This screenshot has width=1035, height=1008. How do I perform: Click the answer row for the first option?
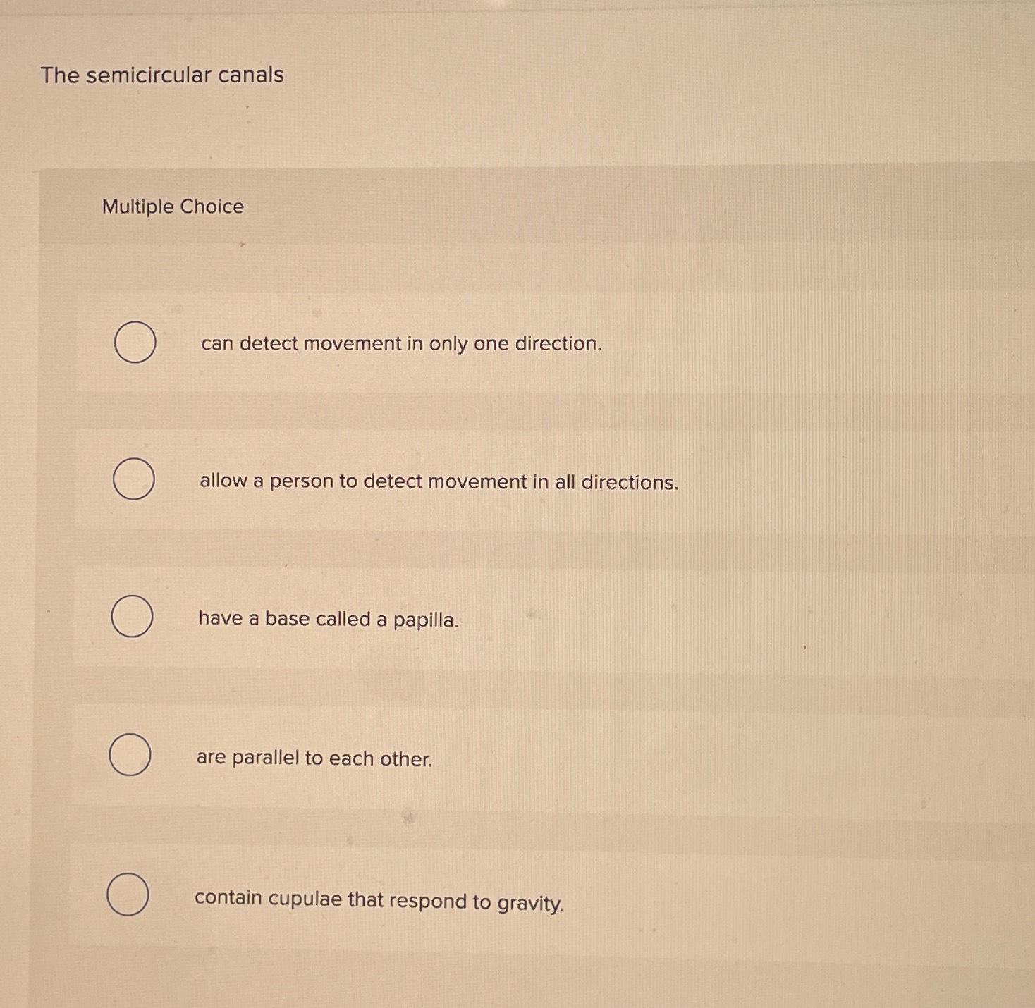click(x=494, y=343)
